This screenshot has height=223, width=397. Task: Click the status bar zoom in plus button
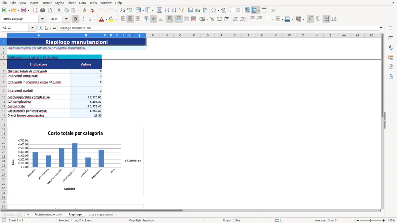tap(384, 220)
